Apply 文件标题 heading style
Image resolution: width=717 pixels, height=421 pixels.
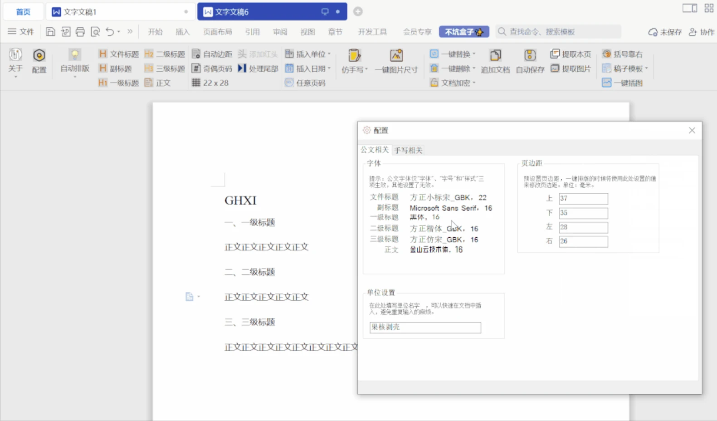click(118, 54)
